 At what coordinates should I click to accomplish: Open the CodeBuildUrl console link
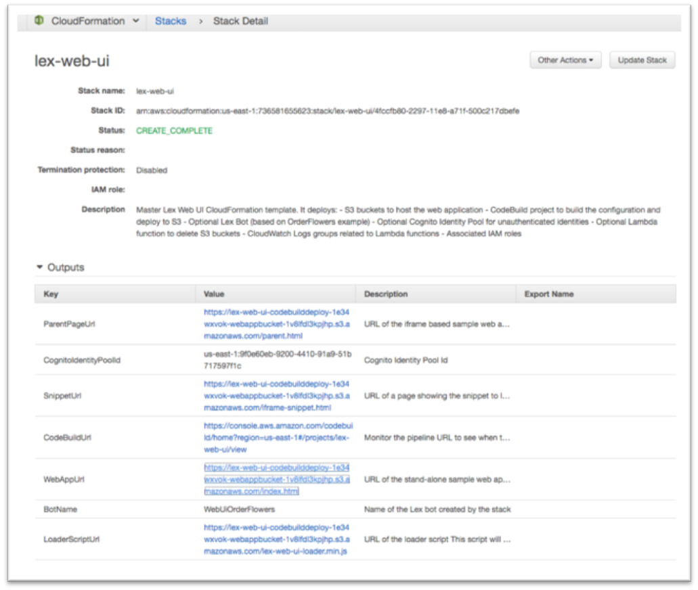point(278,437)
